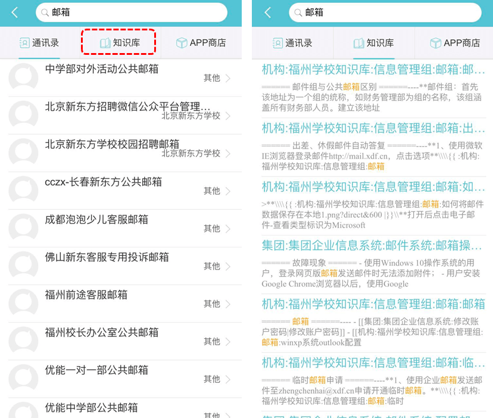The image size is (493, 418).
Task: Click search magnifier icon on contacts results screen
Action: point(45,13)
